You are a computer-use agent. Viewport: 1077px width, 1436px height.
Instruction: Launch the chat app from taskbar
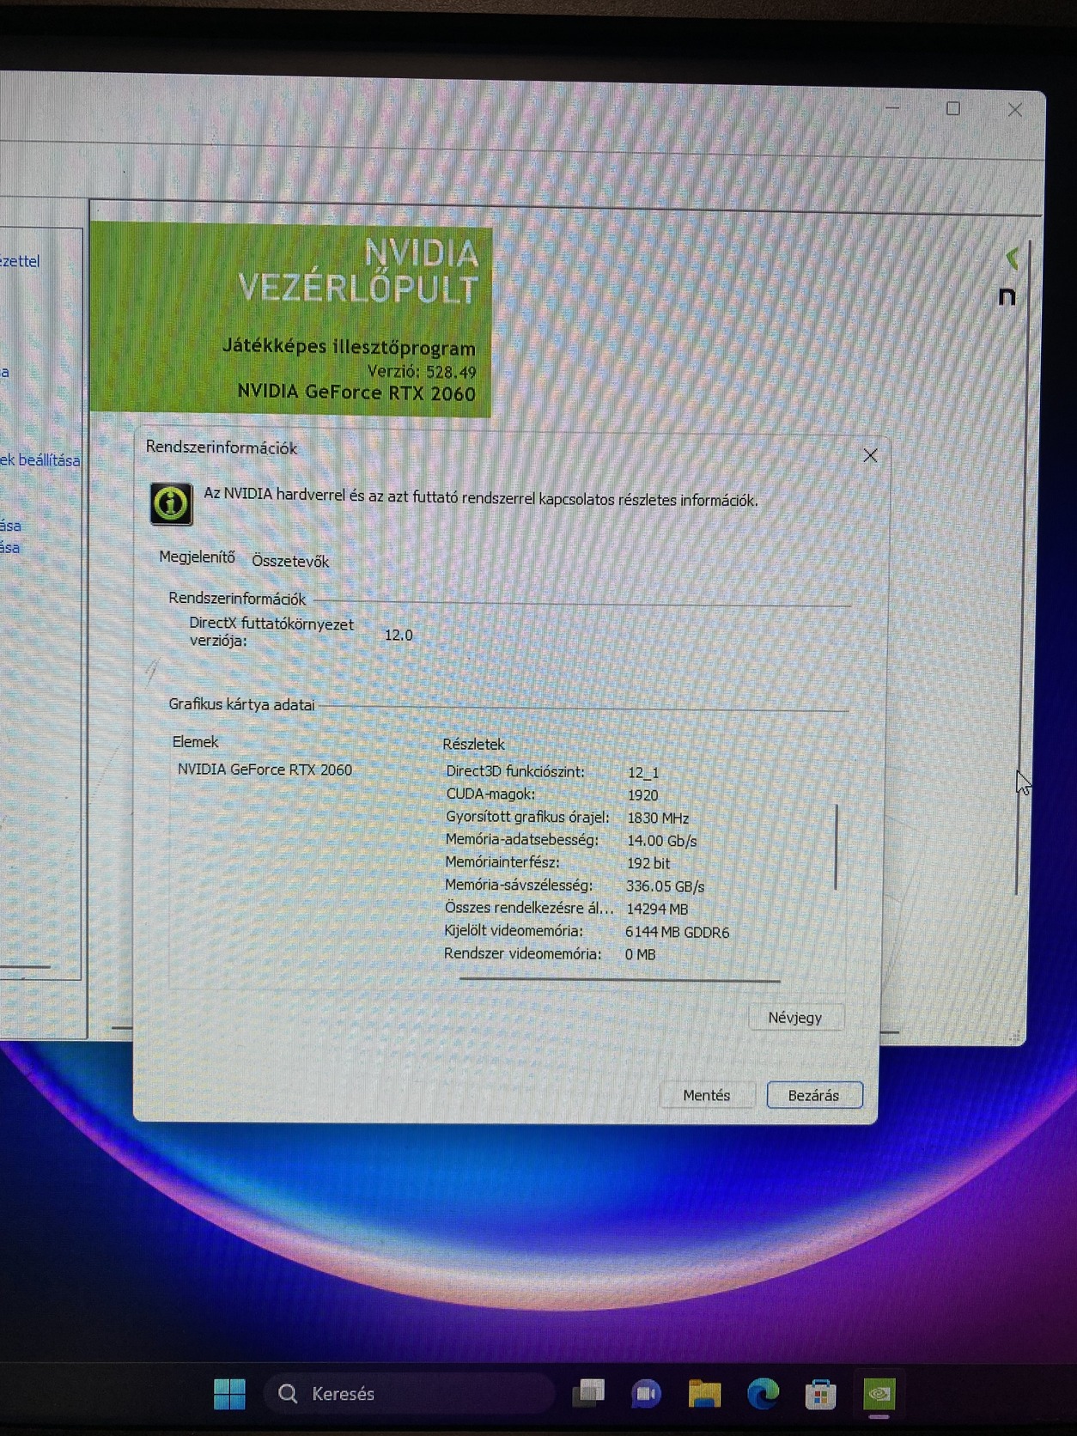pos(646,1393)
